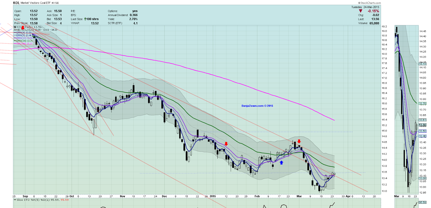Image resolution: width=431 pixels, height=208 pixels.
Task: Click the SCTR (ETF) value 4.1
Action: point(135,23)
